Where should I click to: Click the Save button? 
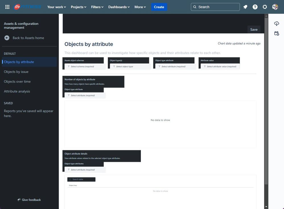pyautogui.click(x=254, y=29)
